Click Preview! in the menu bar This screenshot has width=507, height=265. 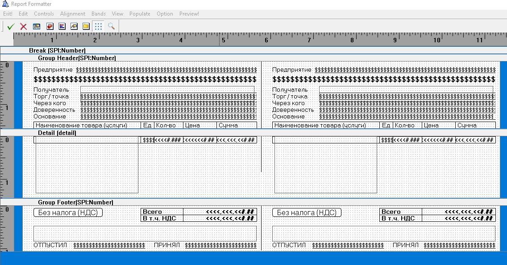pos(189,14)
